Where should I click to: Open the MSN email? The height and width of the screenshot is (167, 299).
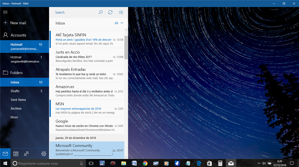pyautogui.click(x=87, y=108)
